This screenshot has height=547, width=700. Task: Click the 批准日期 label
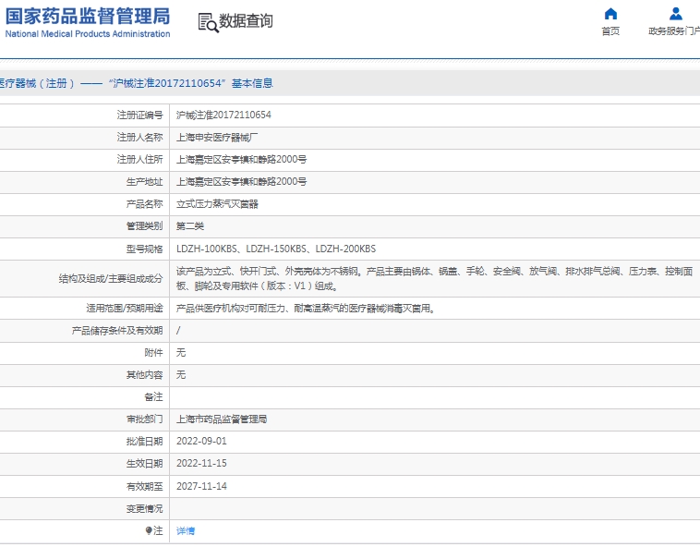pos(144,441)
